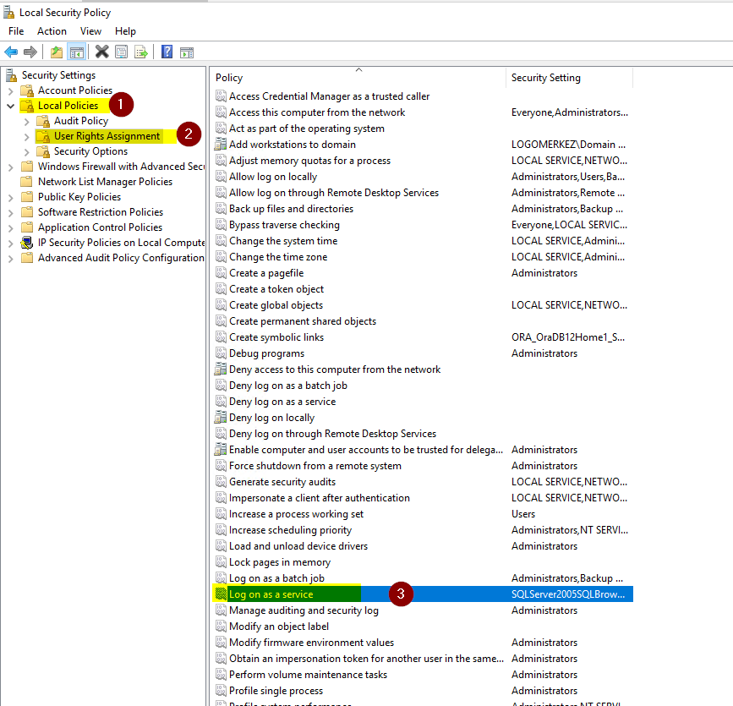The width and height of the screenshot is (733, 706).
Task: Select the Debug programs policy row
Action: pyautogui.click(x=266, y=353)
